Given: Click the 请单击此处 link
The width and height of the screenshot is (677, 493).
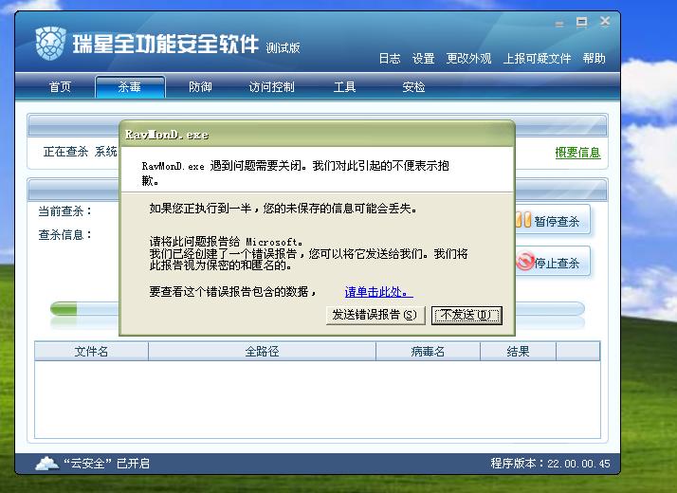Looking at the screenshot, I should (x=378, y=292).
